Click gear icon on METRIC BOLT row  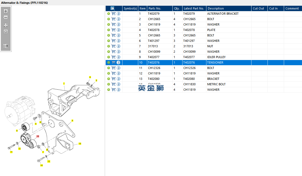(x=109, y=84)
